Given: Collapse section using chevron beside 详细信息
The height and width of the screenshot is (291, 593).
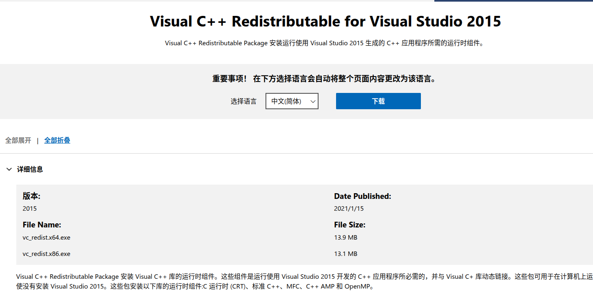Looking at the screenshot, I should (9, 169).
